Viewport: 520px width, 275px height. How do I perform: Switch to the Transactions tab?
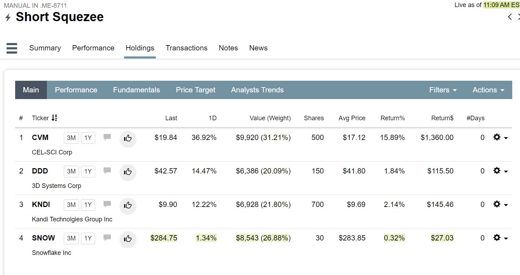pos(186,48)
